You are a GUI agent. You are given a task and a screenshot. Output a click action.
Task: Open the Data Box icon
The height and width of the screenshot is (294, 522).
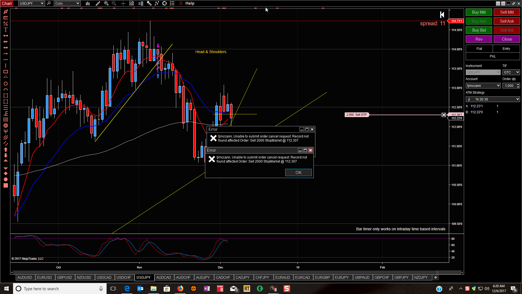[132, 4]
